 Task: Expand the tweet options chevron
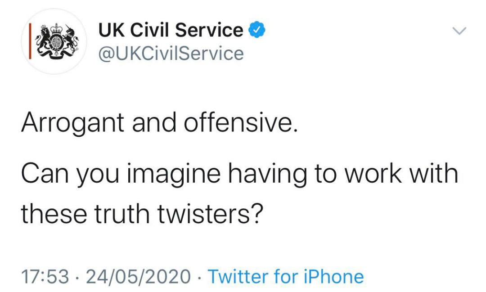tap(459, 31)
